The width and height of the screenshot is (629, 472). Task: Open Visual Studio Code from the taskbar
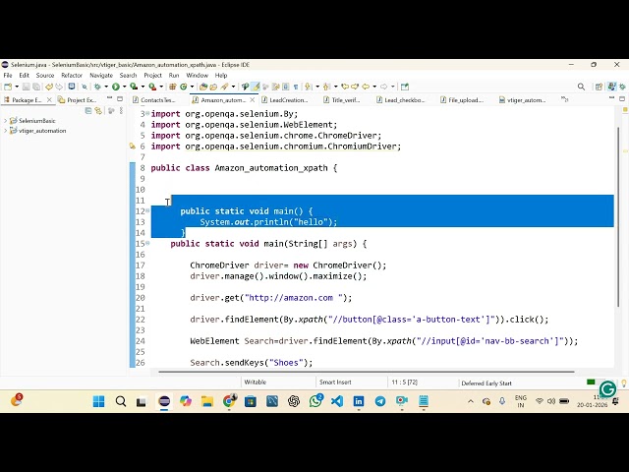pos(337,401)
